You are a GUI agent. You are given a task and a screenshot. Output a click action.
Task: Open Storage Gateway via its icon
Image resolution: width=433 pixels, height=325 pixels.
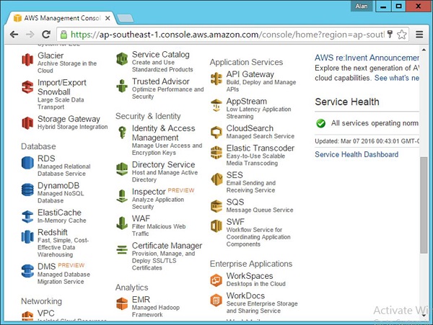click(x=27, y=123)
